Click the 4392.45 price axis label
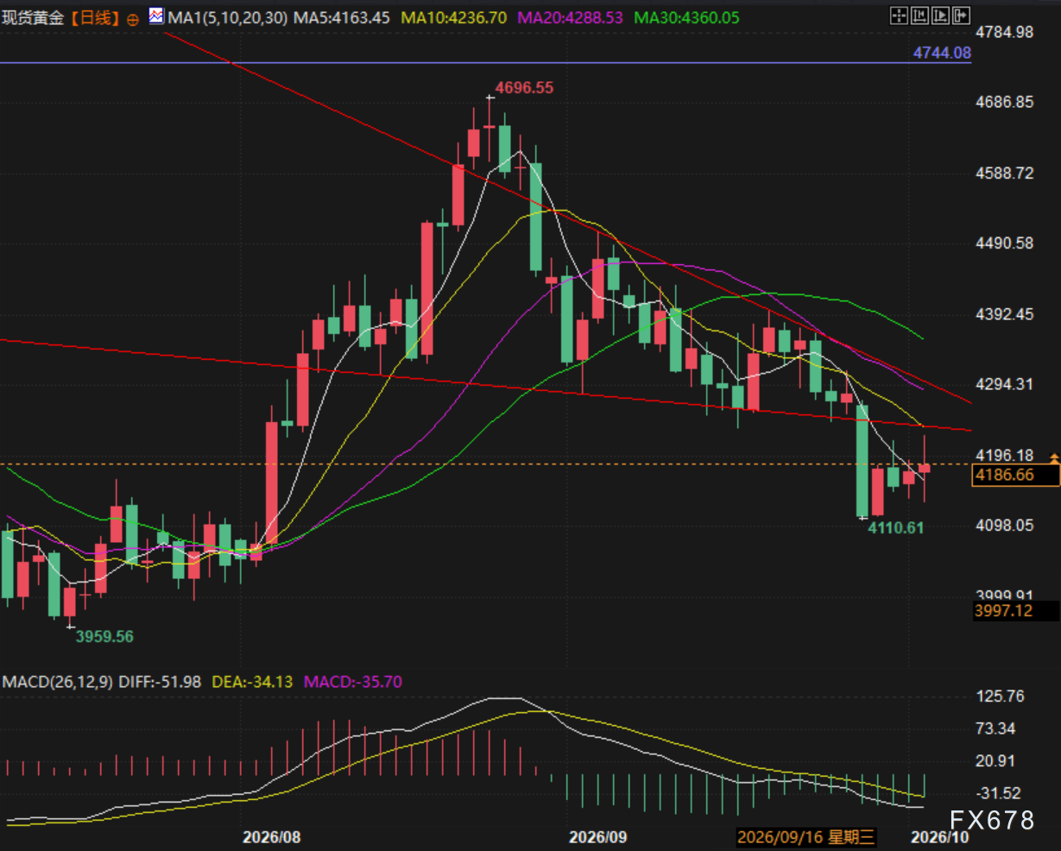1061x851 pixels. click(x=1004, y=314)
